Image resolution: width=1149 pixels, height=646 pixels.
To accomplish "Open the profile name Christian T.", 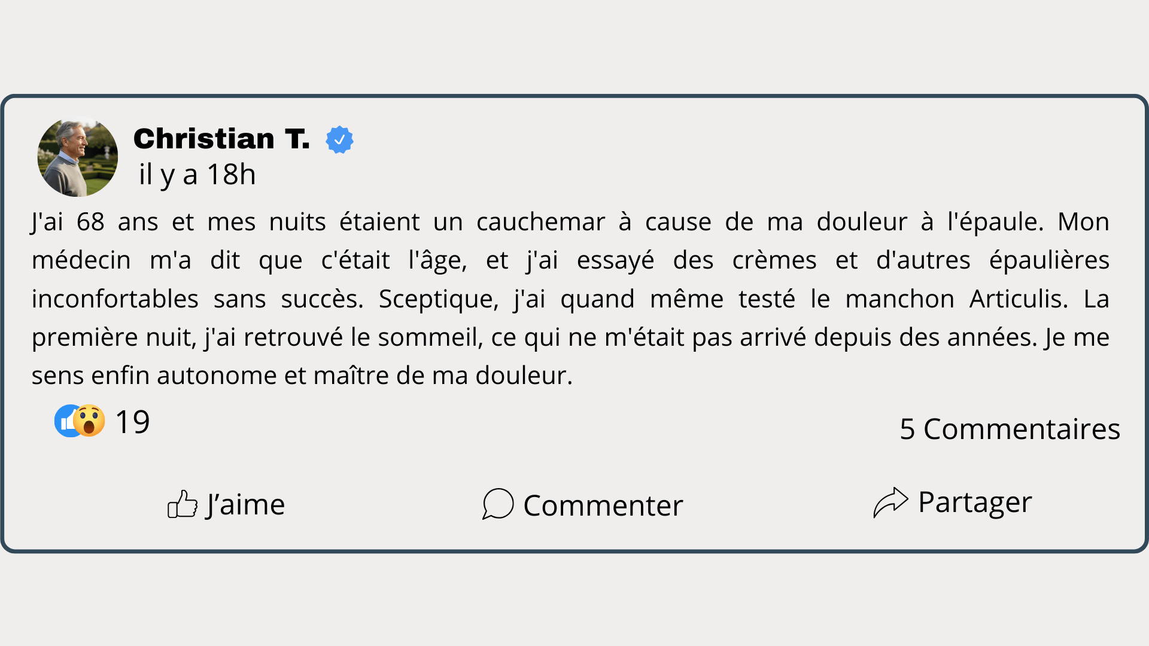I will pos(221,139).
